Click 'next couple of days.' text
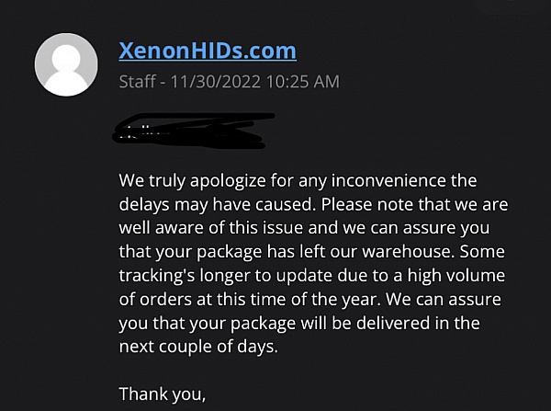Screen dimensions: 551x411 point(198,347)
